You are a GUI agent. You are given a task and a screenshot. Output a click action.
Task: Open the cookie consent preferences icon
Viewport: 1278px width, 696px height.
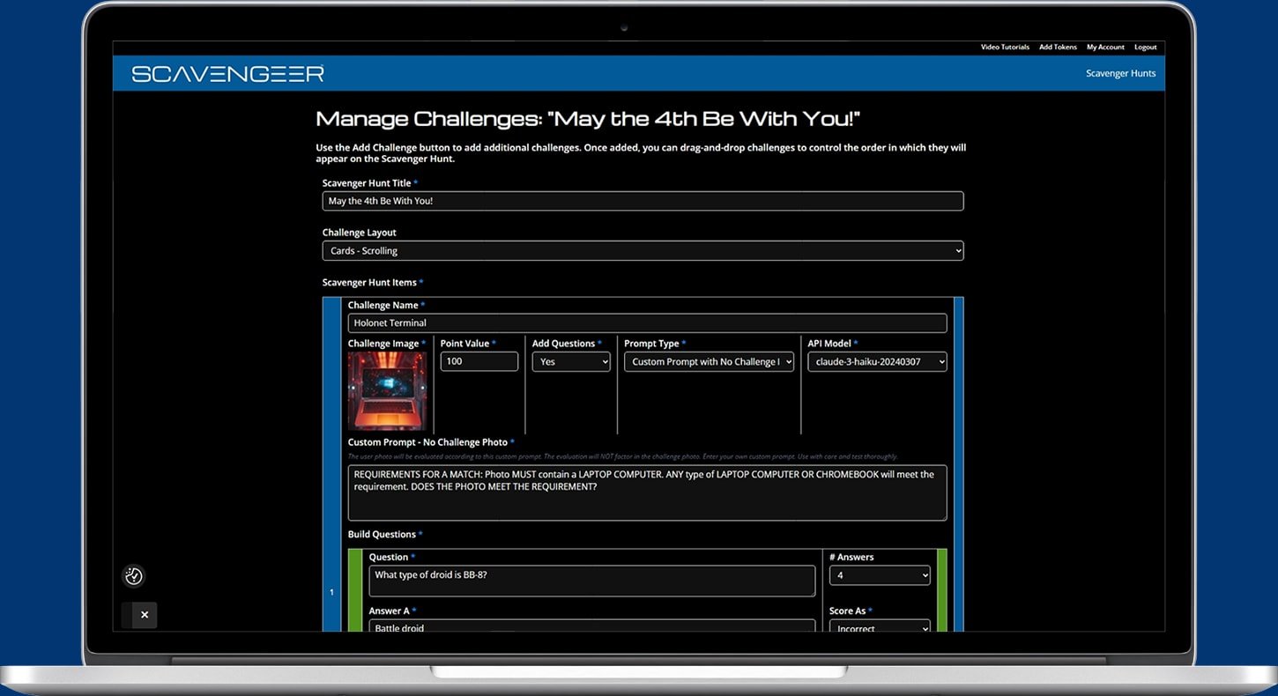click(134, 576)
